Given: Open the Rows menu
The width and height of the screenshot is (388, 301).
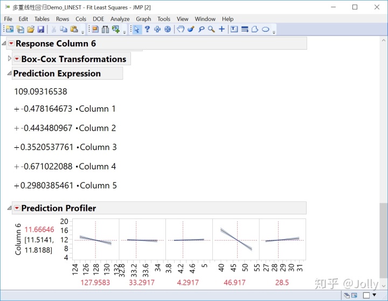Looking at the screenshot, I should [x=63, y=19].
